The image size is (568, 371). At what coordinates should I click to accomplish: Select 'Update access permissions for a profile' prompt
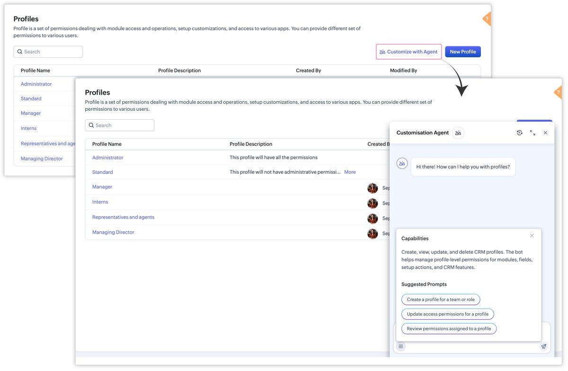tap(448, 314)
